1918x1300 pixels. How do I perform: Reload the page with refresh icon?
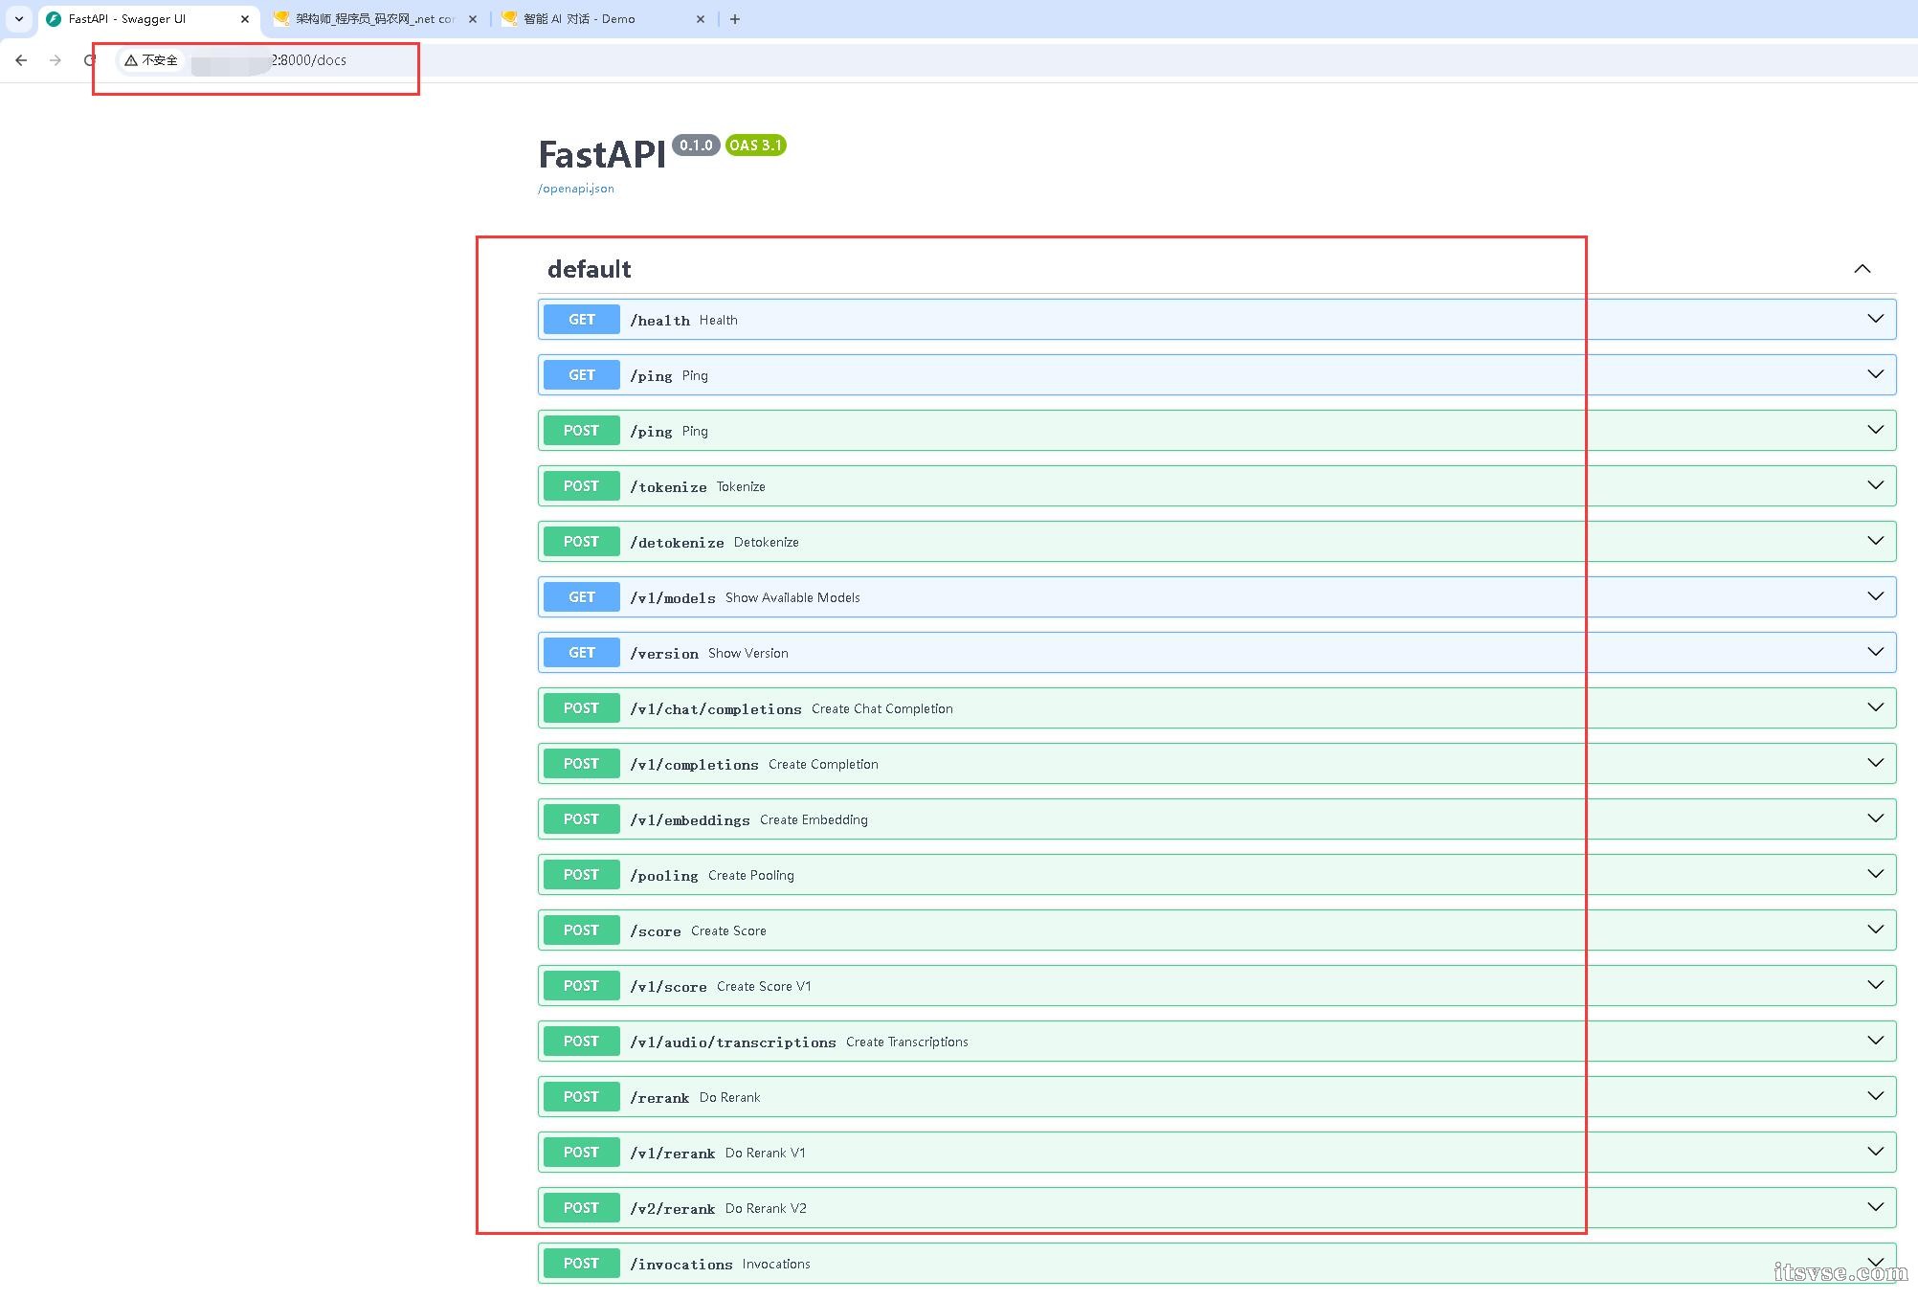[x=89, y=60]
